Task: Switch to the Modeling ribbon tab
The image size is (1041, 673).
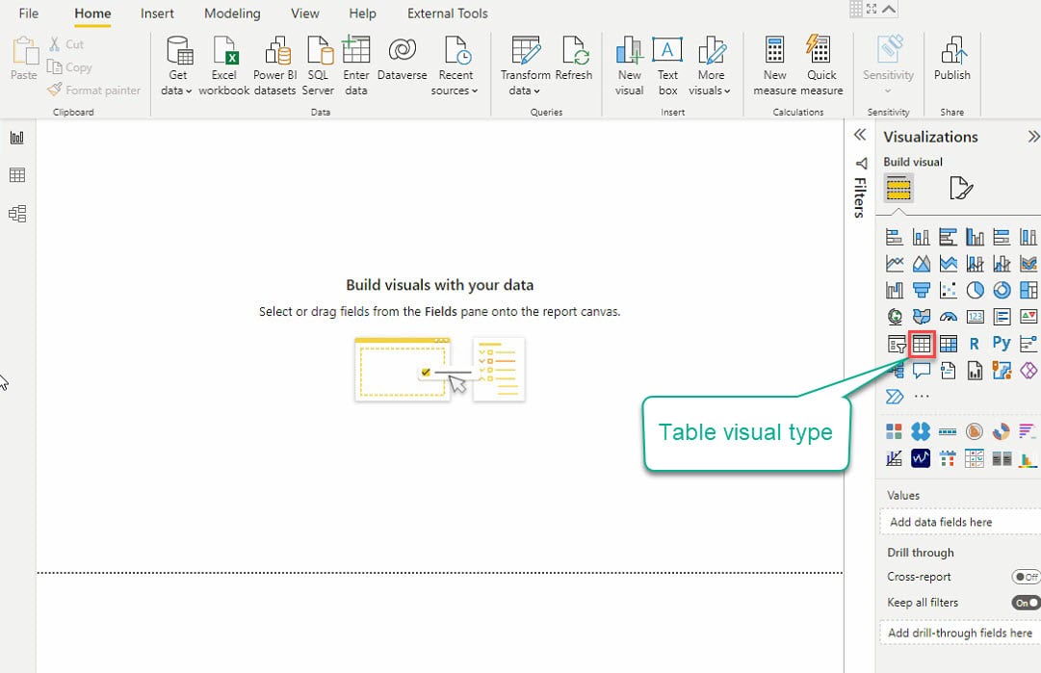Action: point(232,13)
